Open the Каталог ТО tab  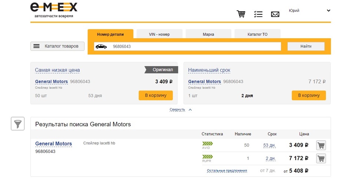click(x=257, y=34)
